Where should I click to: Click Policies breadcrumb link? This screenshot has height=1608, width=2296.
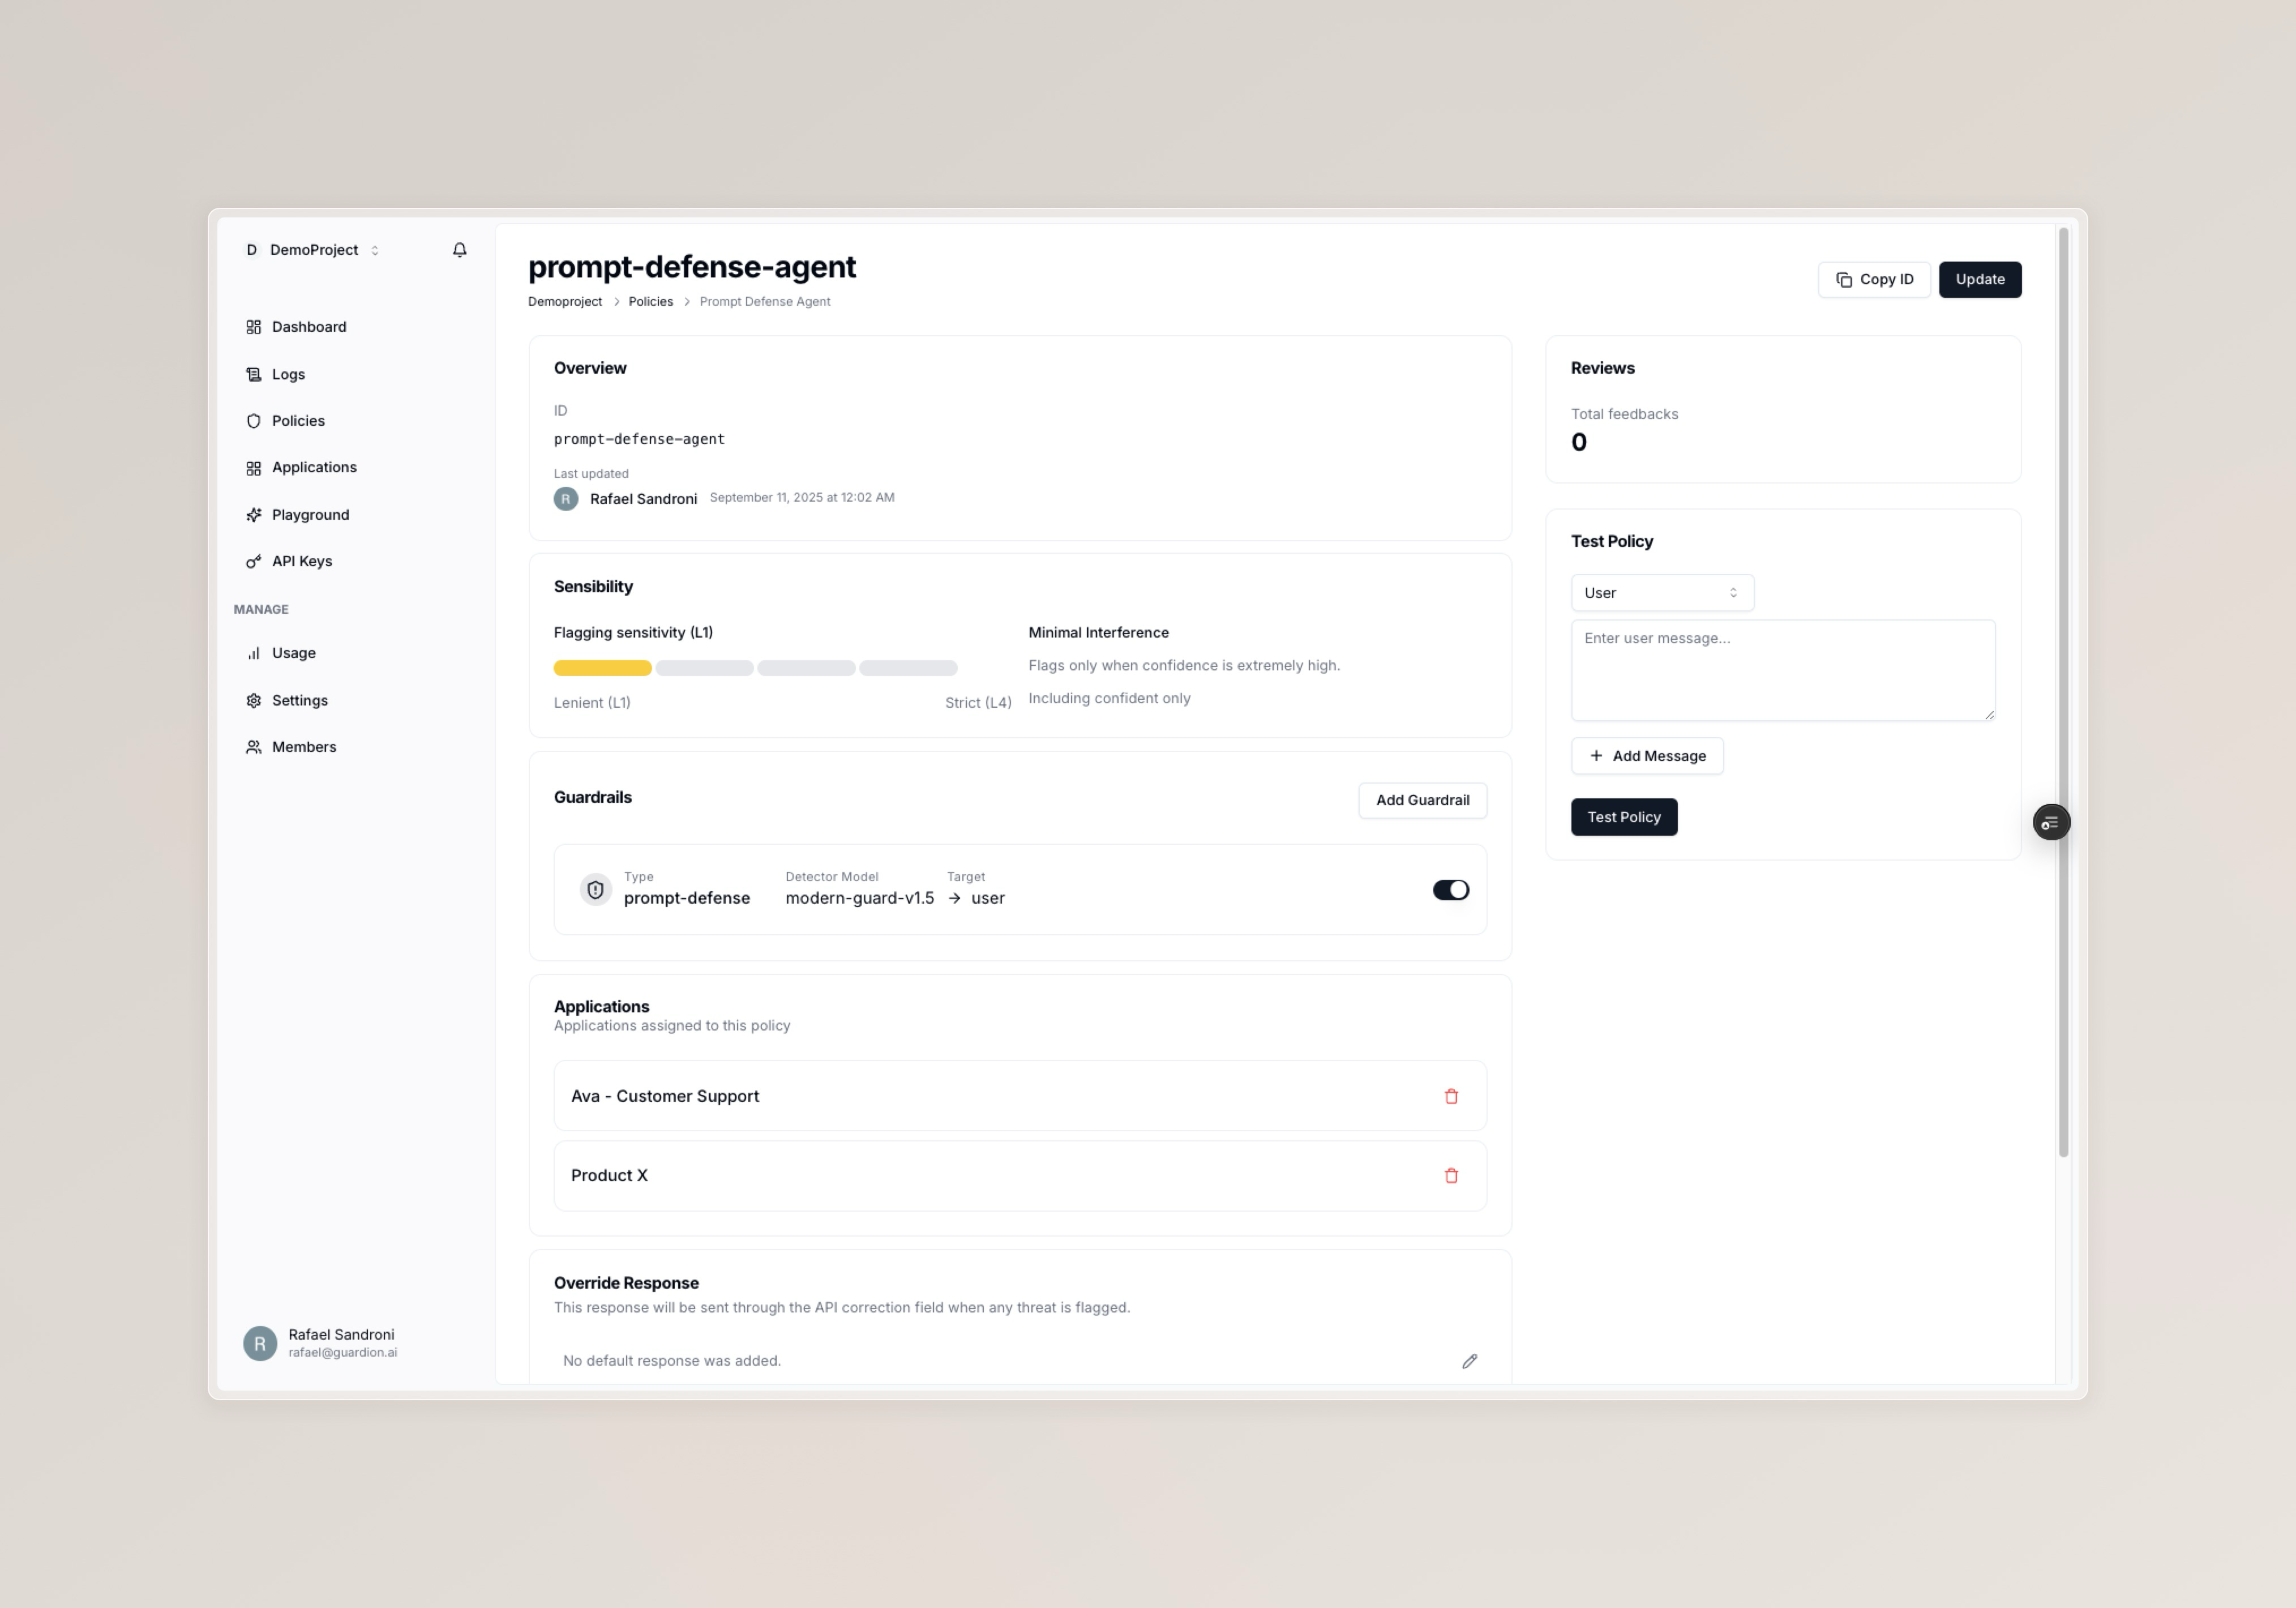tap(650, 302)
